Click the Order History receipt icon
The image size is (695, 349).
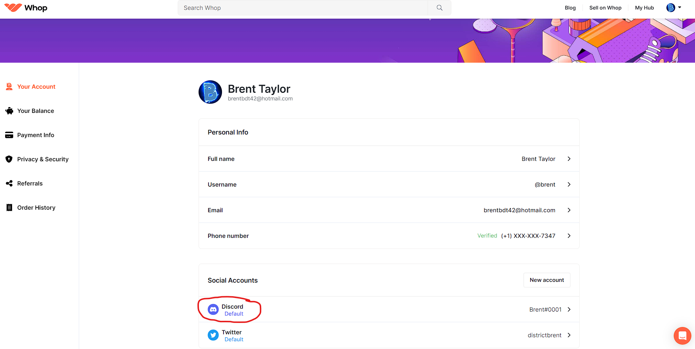click(x=9, y=207)
